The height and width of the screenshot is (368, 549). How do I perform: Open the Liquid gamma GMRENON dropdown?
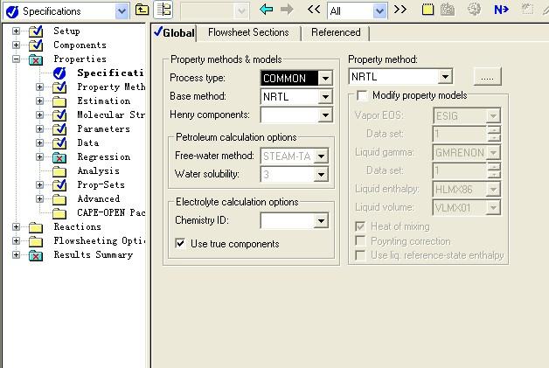[x=493, y=153]
